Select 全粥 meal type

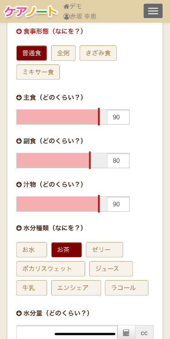pyautogui.click(x=63, y=53)
